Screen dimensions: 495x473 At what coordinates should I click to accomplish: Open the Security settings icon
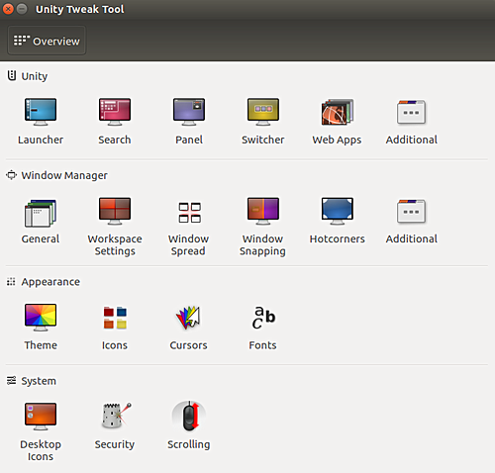coord(116,416)
